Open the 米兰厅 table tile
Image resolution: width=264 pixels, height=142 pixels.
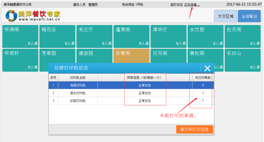pyautogui.click(x=94, y=36)
